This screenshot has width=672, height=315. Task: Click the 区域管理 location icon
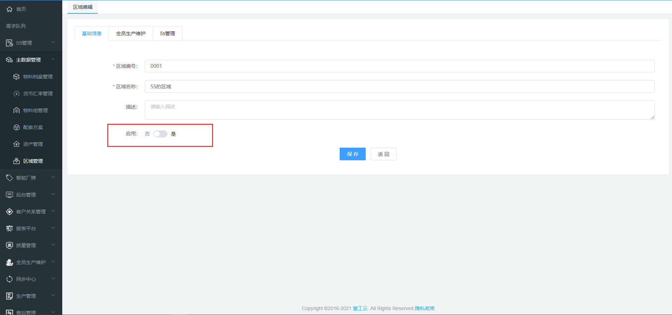coord(16,161)
